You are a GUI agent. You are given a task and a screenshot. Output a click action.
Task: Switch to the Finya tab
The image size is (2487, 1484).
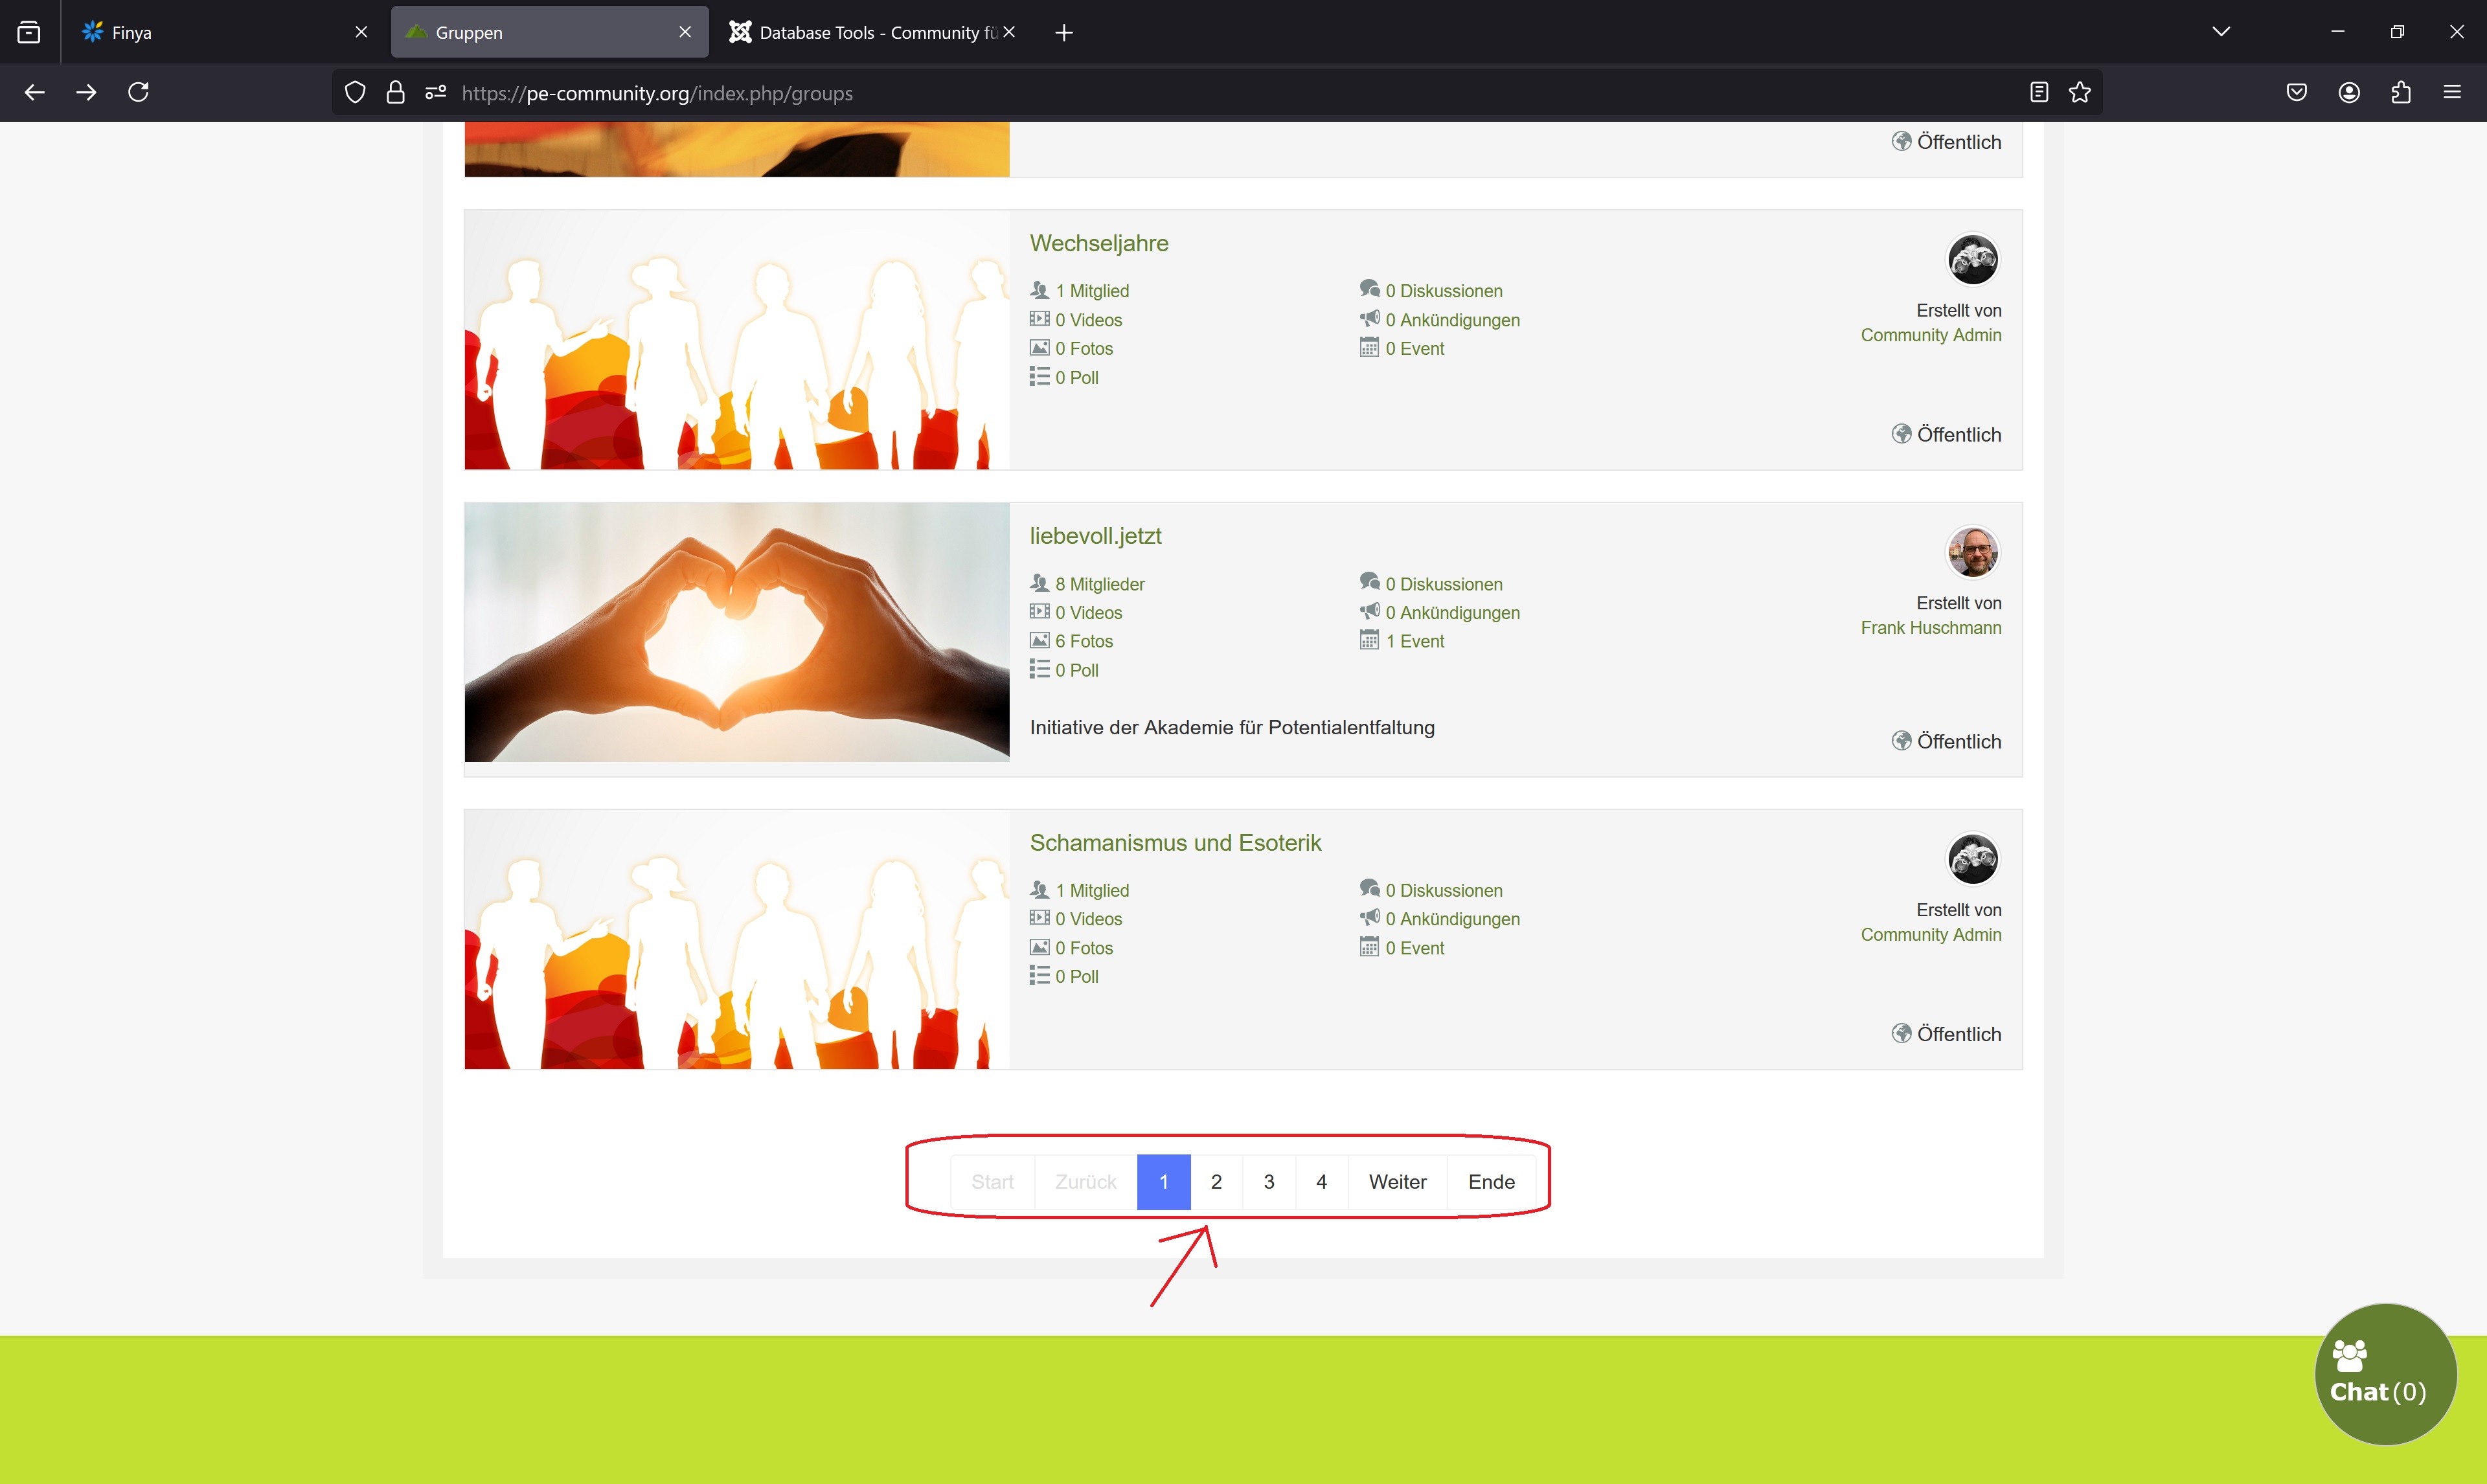pos(200,32)
